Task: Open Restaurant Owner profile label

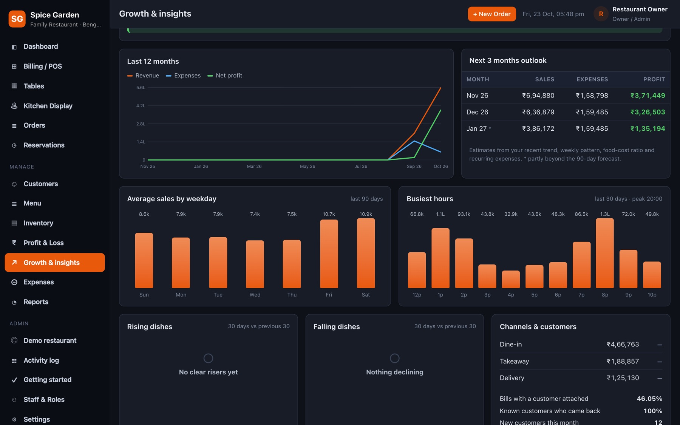Action: click(640, 9)
